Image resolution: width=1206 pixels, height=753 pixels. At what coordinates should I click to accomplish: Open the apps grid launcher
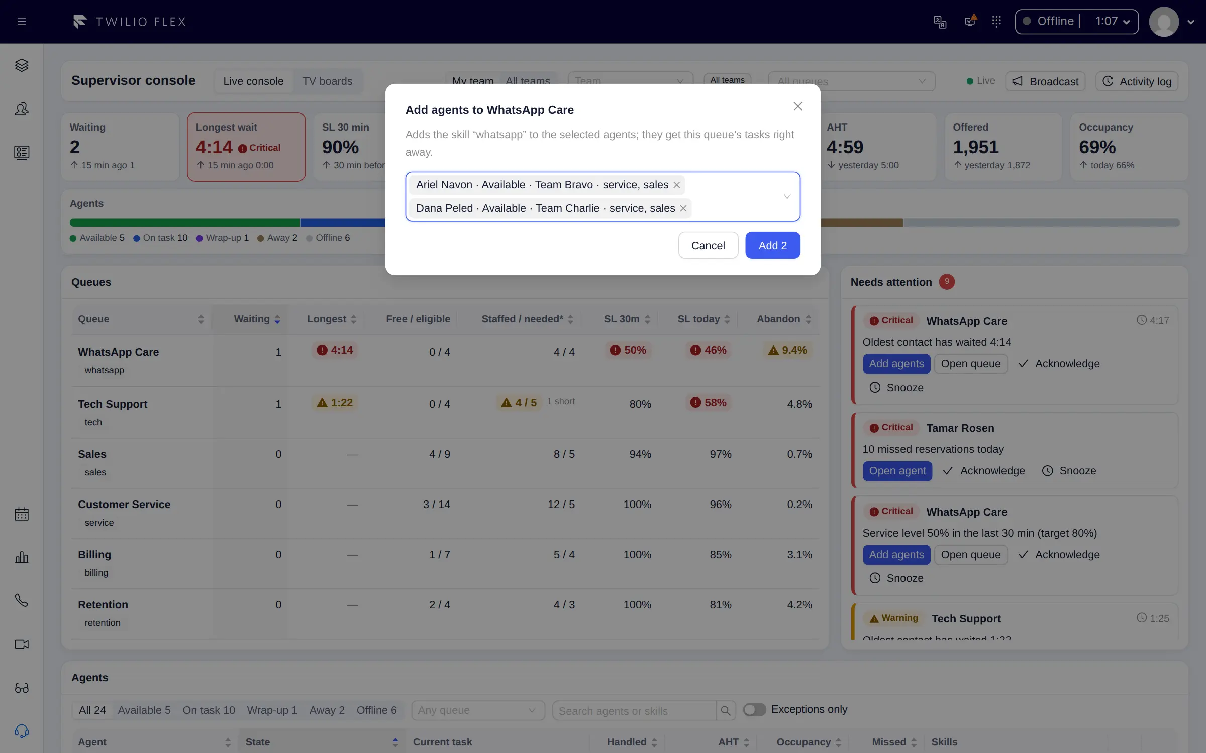[996, 22]
